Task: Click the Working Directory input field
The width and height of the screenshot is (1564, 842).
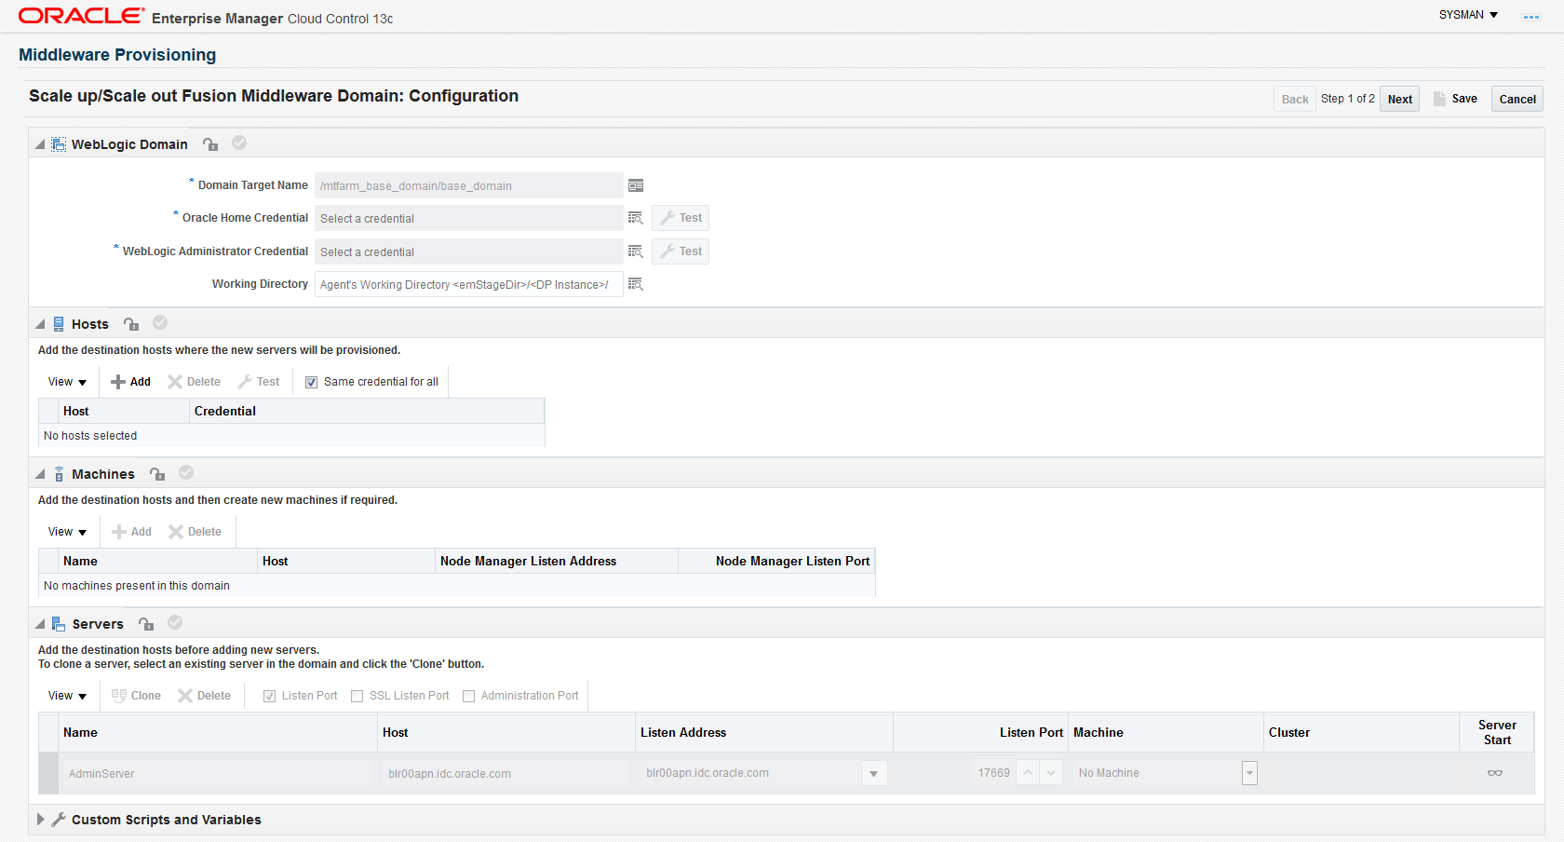Action: coord(468,284)
